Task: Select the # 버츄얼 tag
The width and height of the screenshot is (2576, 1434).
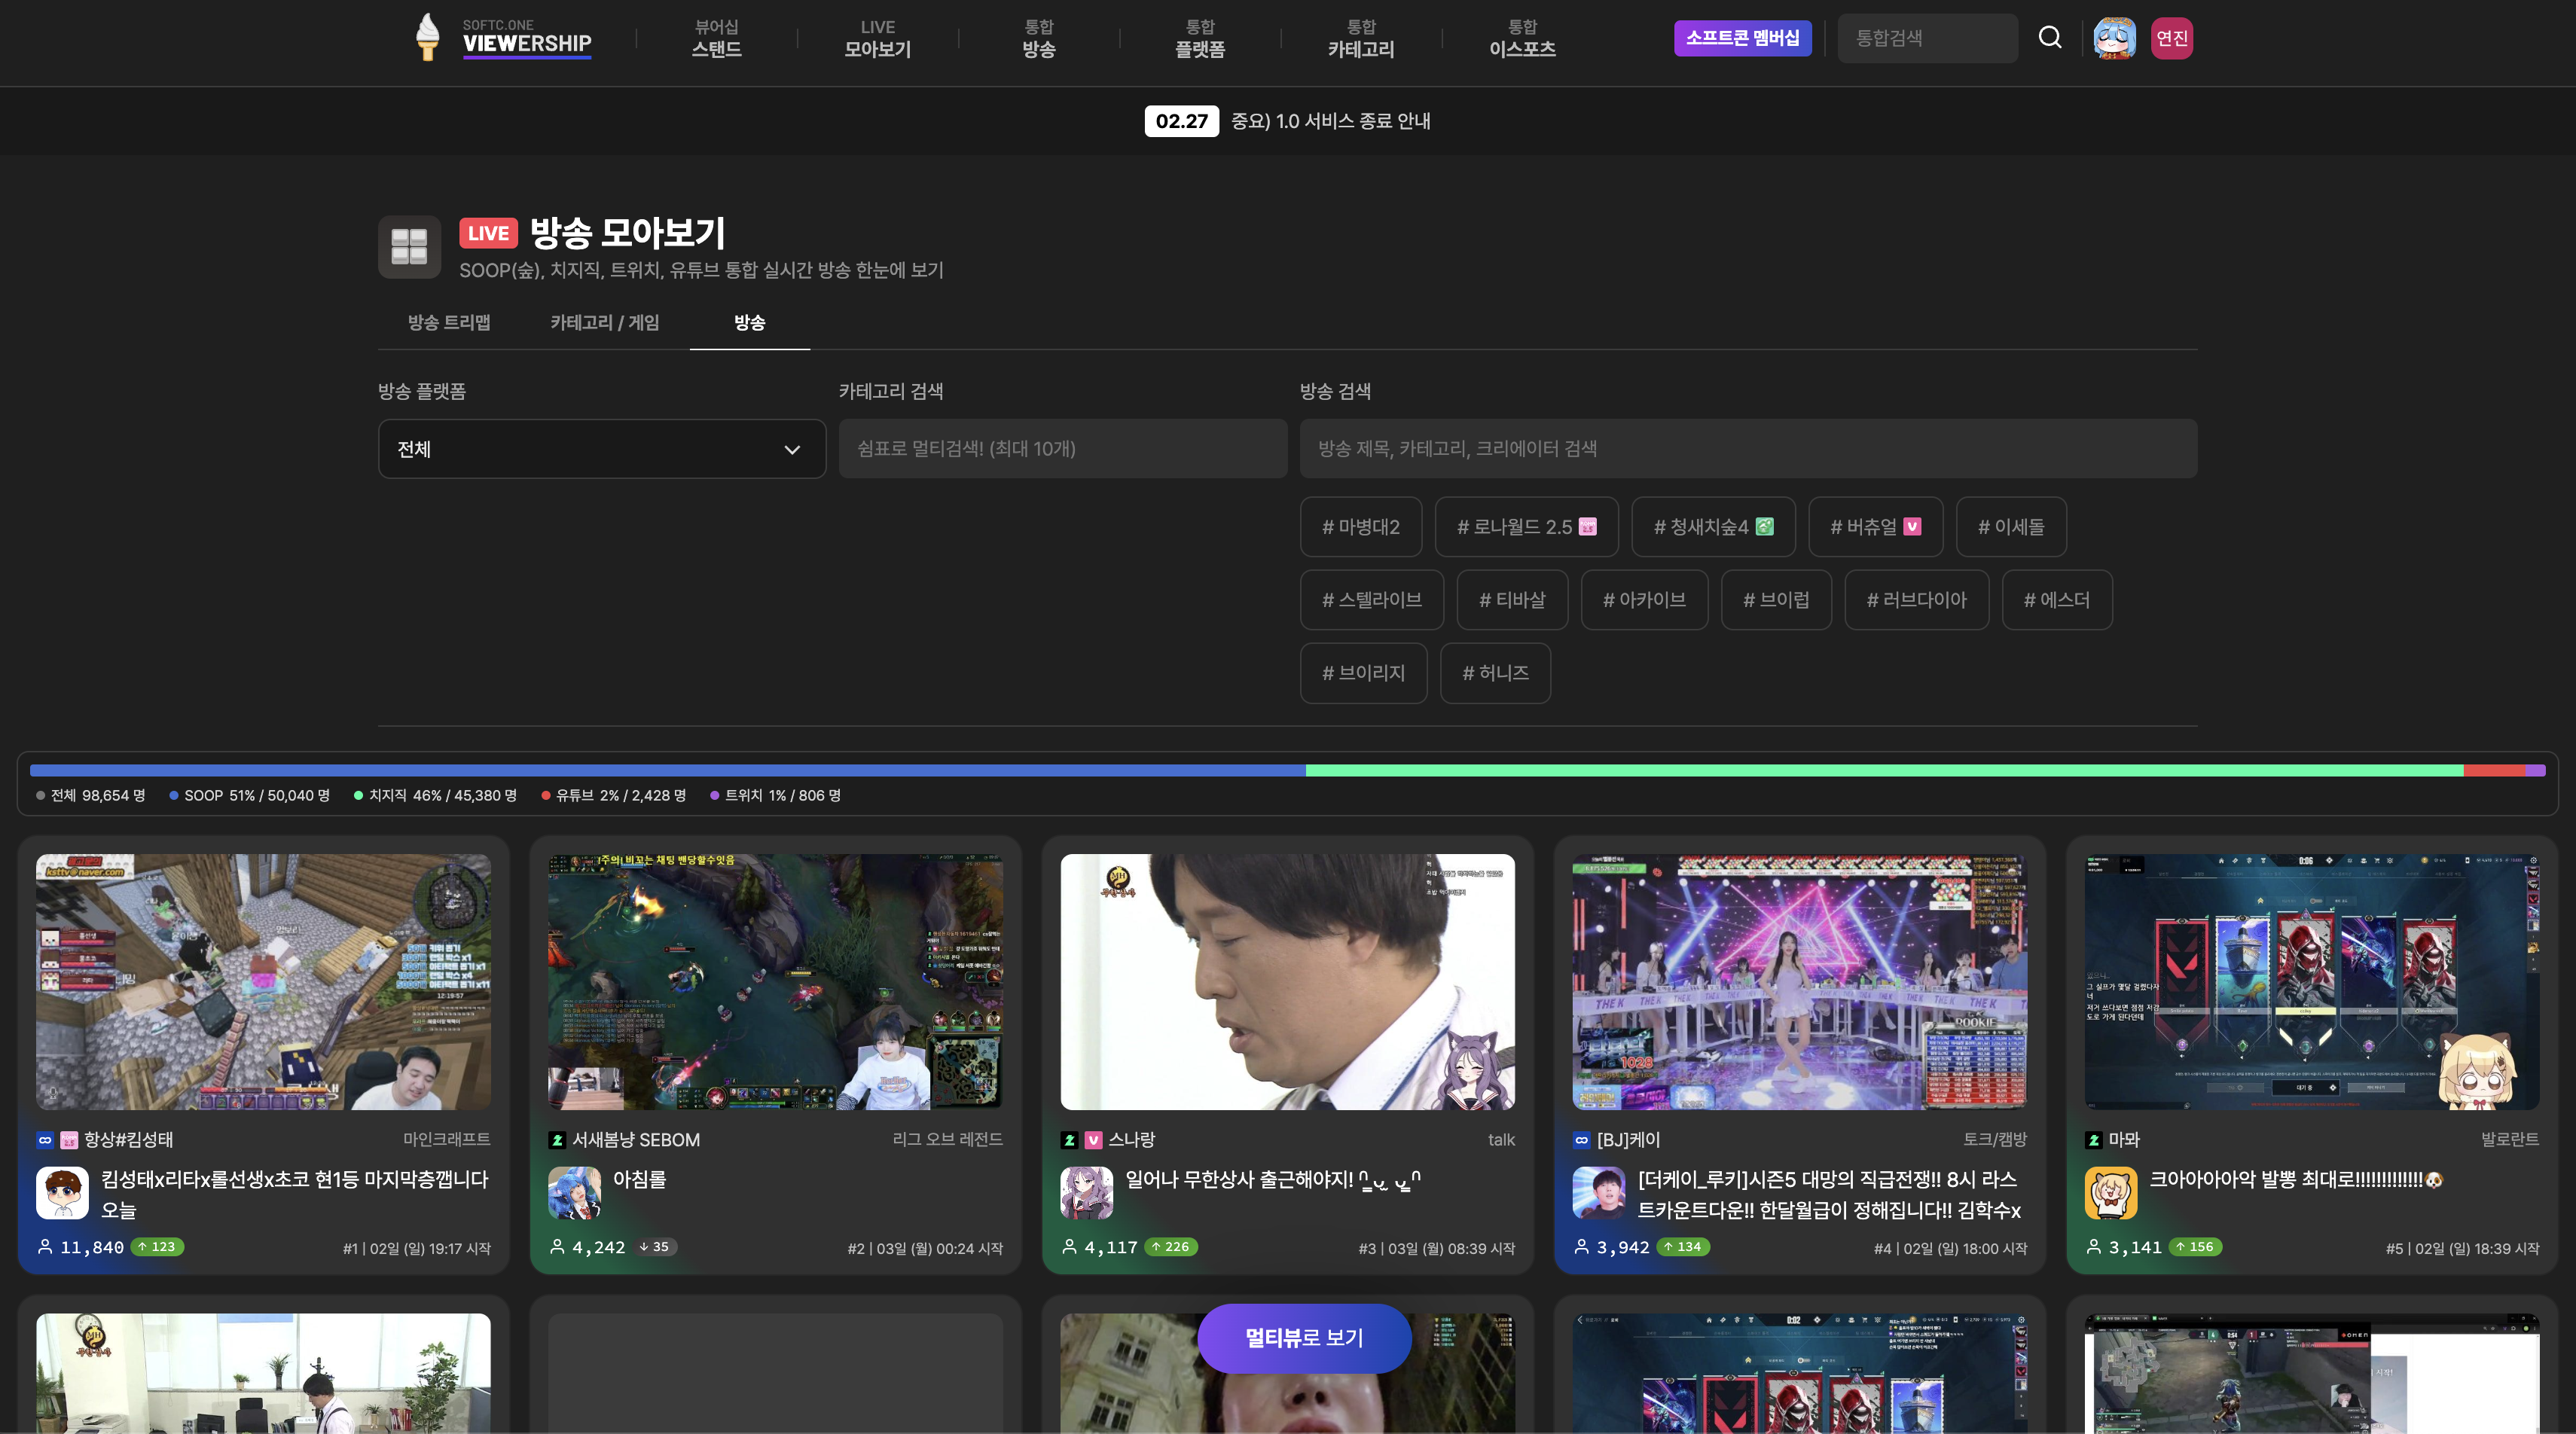Action: pyautogui.click(x=1875, y=527)
